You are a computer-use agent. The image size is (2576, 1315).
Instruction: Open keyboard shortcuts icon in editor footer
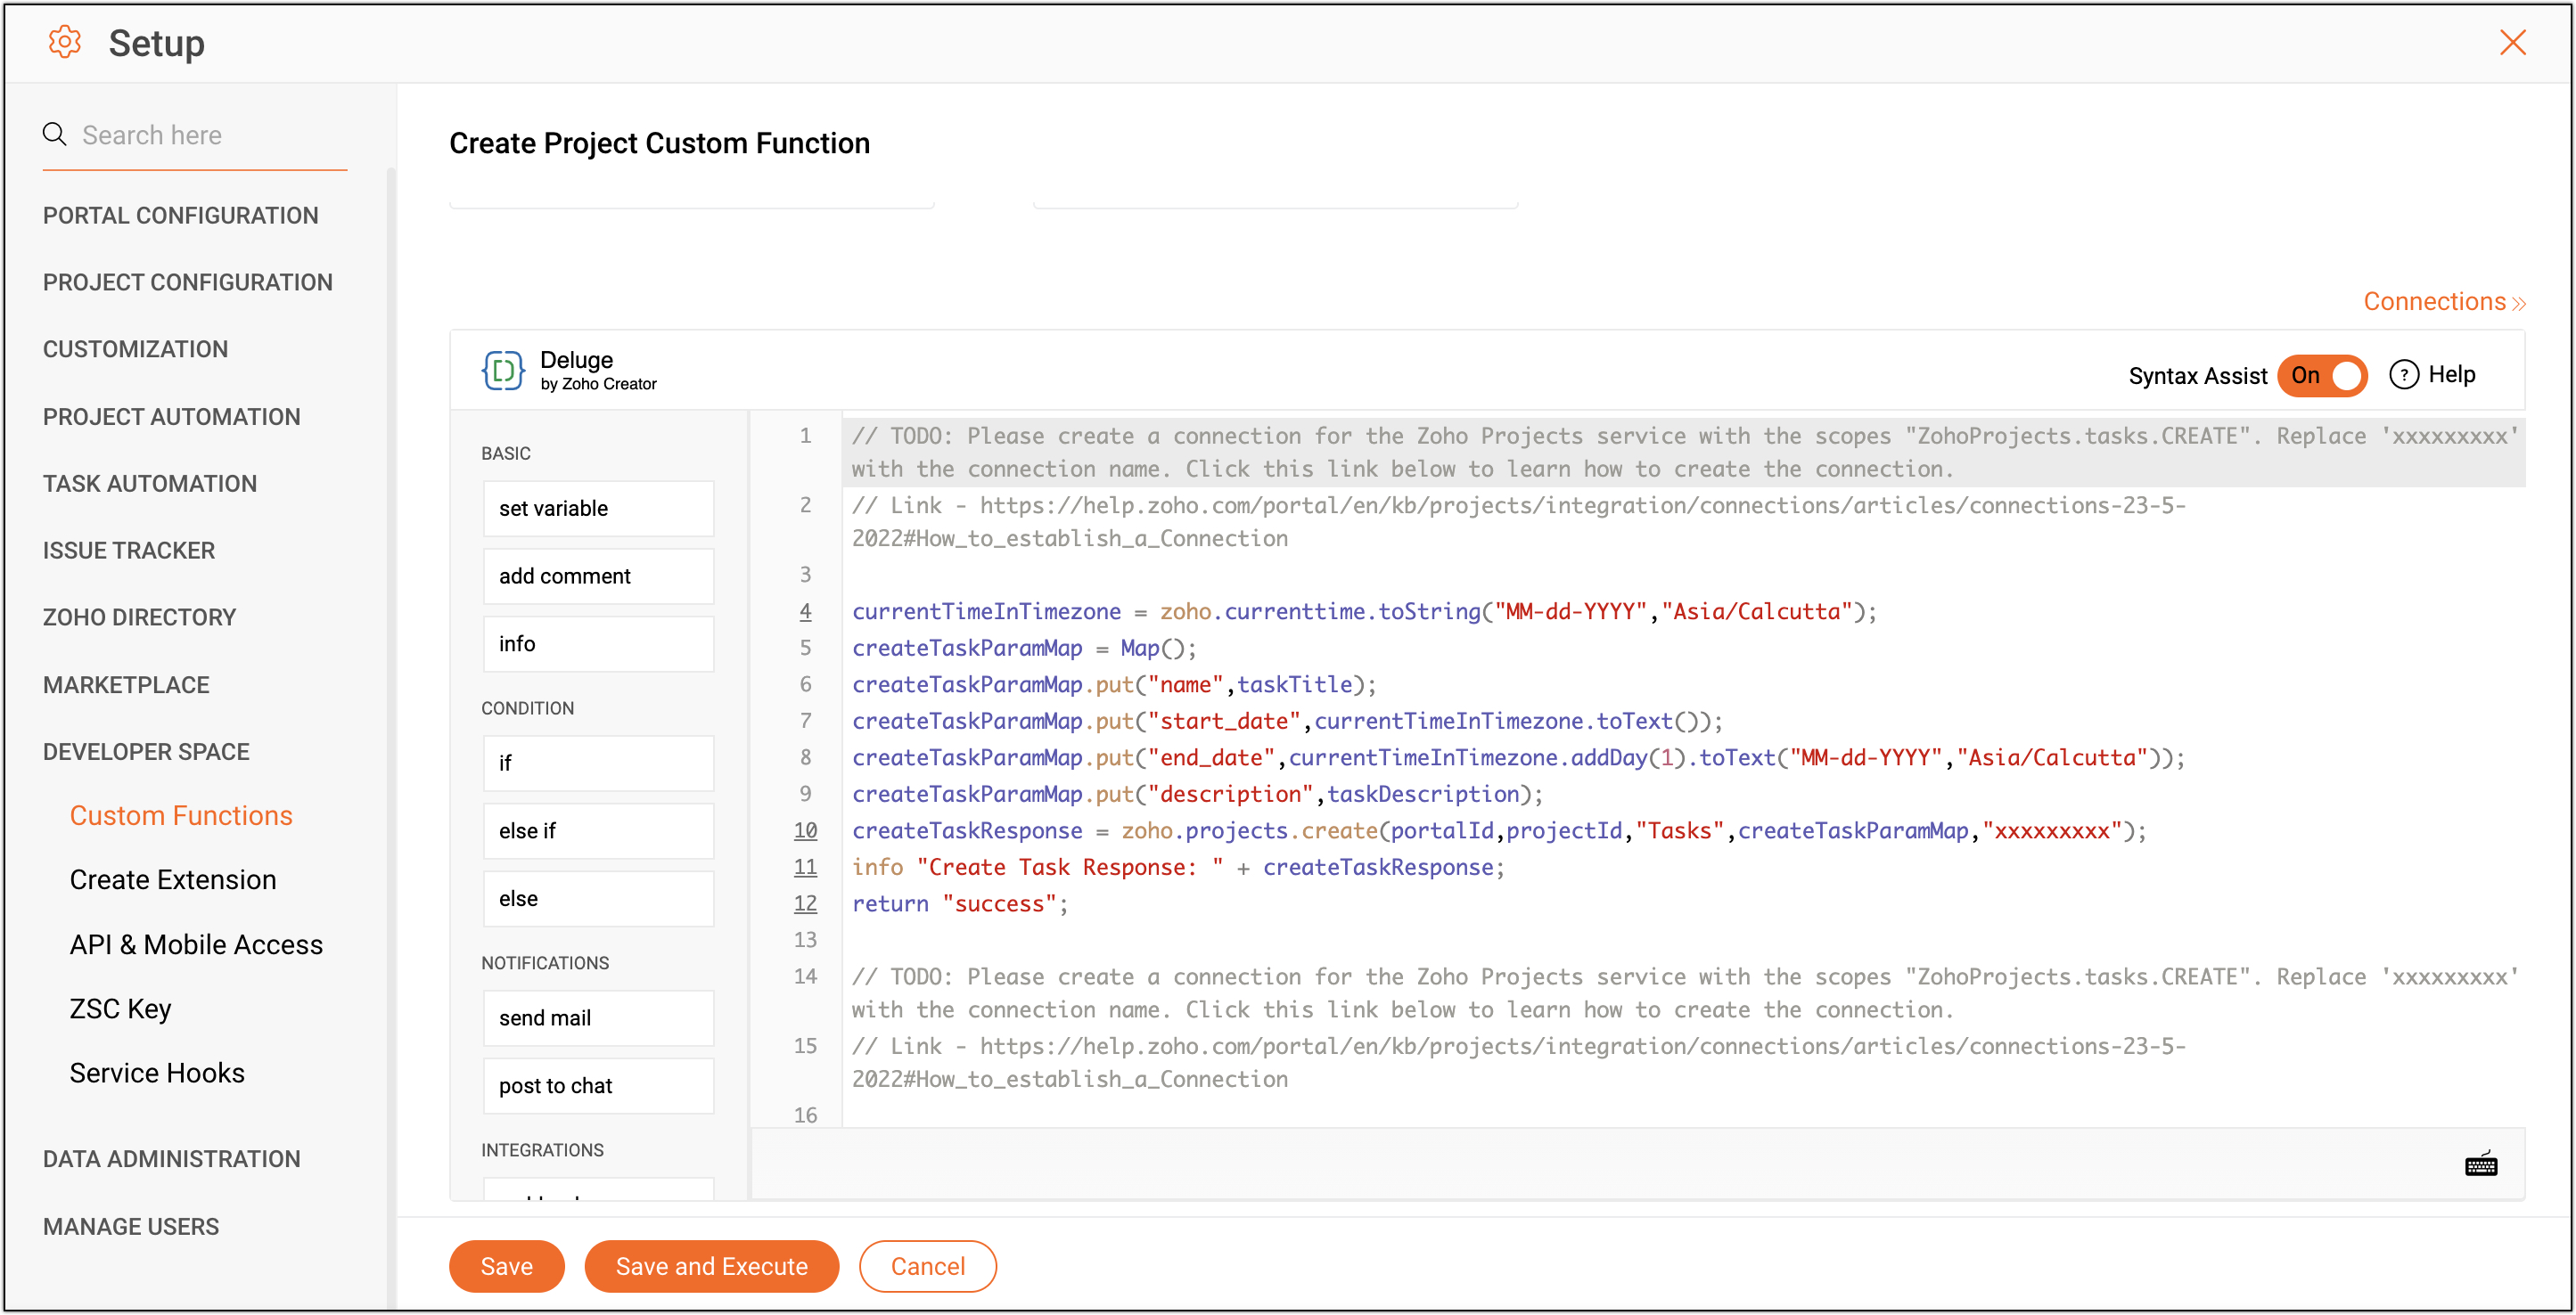coord(2481,1164)
